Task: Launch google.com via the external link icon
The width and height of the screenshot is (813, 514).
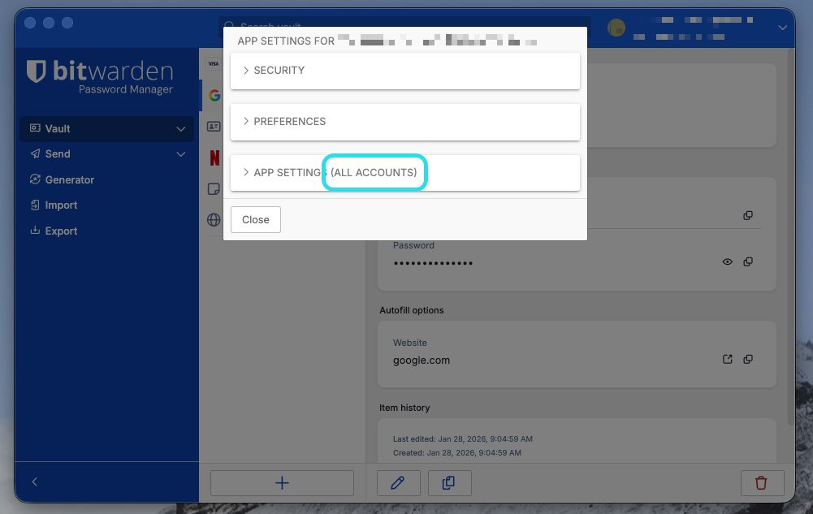Action: click(x=727, y=359)
